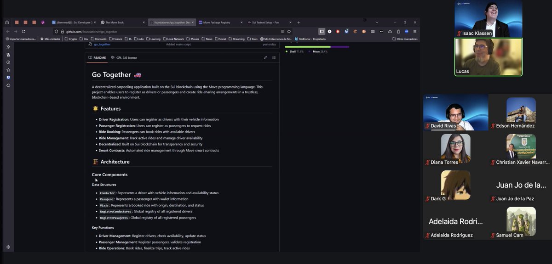The image size is (552, 264).
Task: Open the cloud icon extension in toolbar
Action: pyautogui.click(x=390, y=31)
